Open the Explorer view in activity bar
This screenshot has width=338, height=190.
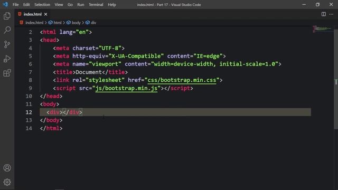coord(7,16)
